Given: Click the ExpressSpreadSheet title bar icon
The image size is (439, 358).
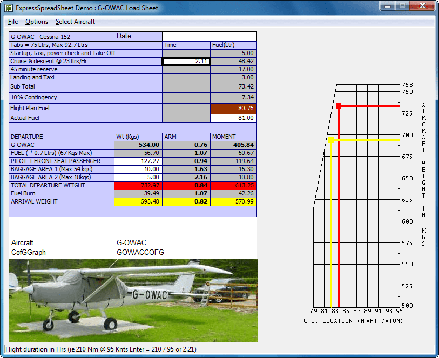Looking at the screenshot, I should (x=9, y=8).
